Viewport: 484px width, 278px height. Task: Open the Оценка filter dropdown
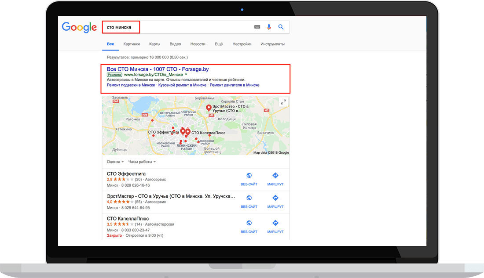tap(115, 162)
